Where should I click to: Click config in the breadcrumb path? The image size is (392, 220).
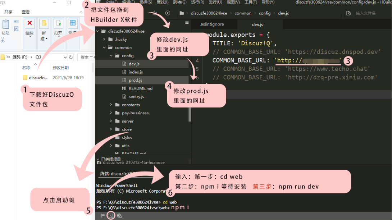(265, 13)
